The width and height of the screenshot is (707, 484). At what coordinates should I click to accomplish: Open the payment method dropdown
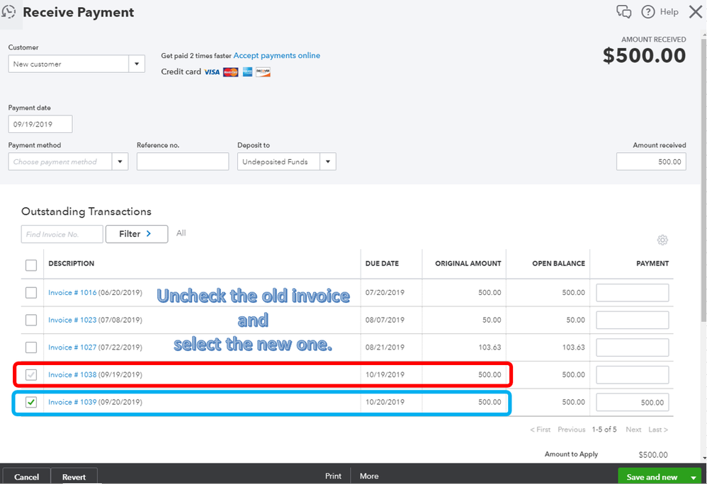pyautogui.click(x=68, y=161)
